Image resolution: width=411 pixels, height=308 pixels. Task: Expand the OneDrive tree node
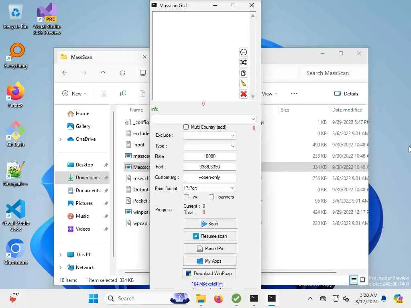point(61,139)
